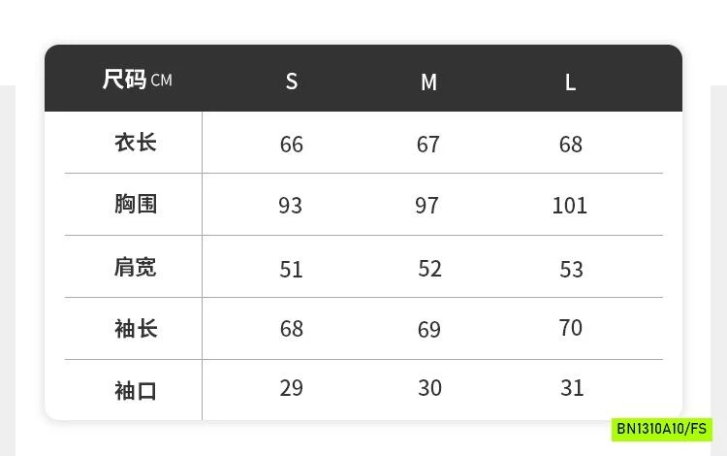
Task: Click the 胸围 value 93 for size S
Action: pyautogui.click(x=291, y=206)
